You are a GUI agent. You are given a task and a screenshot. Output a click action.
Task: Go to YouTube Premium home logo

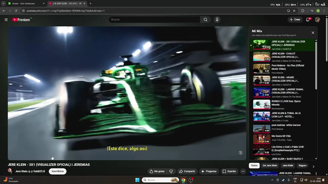(x=21, y=20)
